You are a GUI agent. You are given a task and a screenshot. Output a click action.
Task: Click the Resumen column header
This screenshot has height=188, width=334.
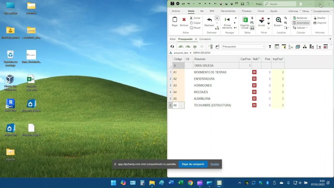pos(216,59)
